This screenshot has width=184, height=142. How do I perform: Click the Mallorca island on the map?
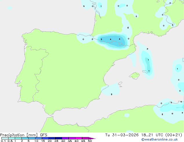[135, 76]
